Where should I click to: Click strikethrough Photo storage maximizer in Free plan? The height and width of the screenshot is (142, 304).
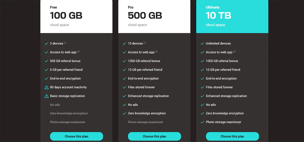pos(68,122)
